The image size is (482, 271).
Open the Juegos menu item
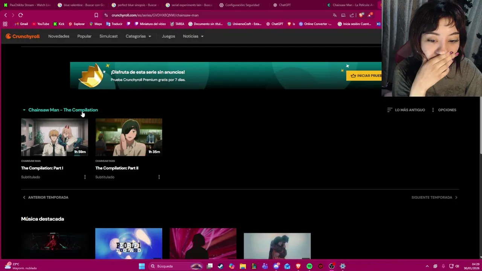[x=168, y=36]
